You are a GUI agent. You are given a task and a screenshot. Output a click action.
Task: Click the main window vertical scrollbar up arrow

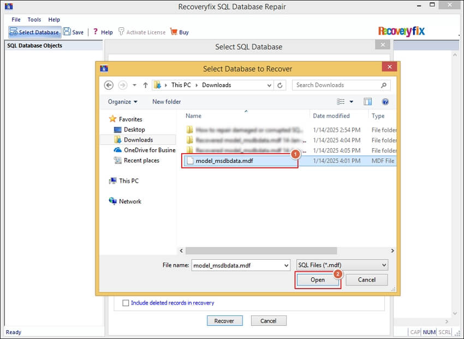(455, 55)
